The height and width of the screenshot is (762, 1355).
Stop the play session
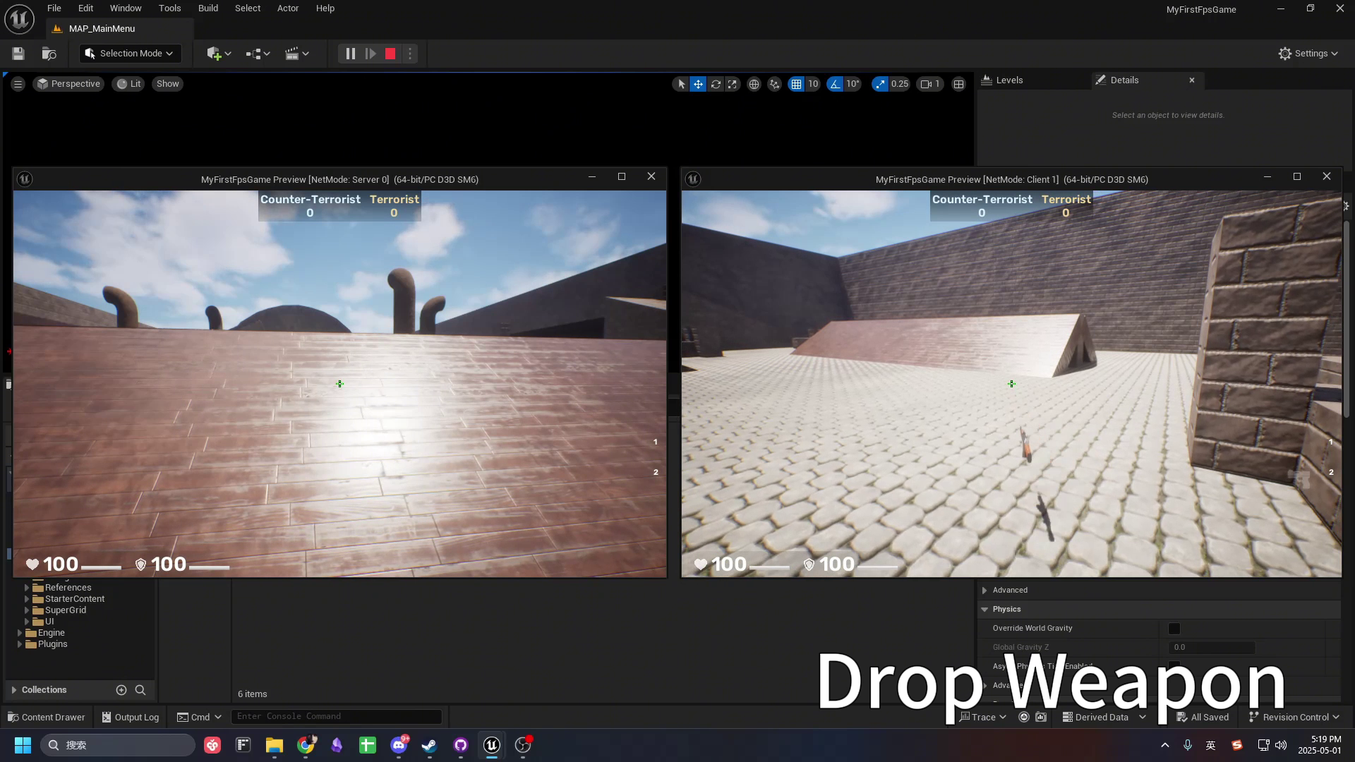tap(390, 54)
